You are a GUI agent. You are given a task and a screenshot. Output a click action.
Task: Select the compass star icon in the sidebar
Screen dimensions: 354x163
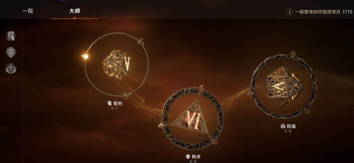click(x=11, y=69)
